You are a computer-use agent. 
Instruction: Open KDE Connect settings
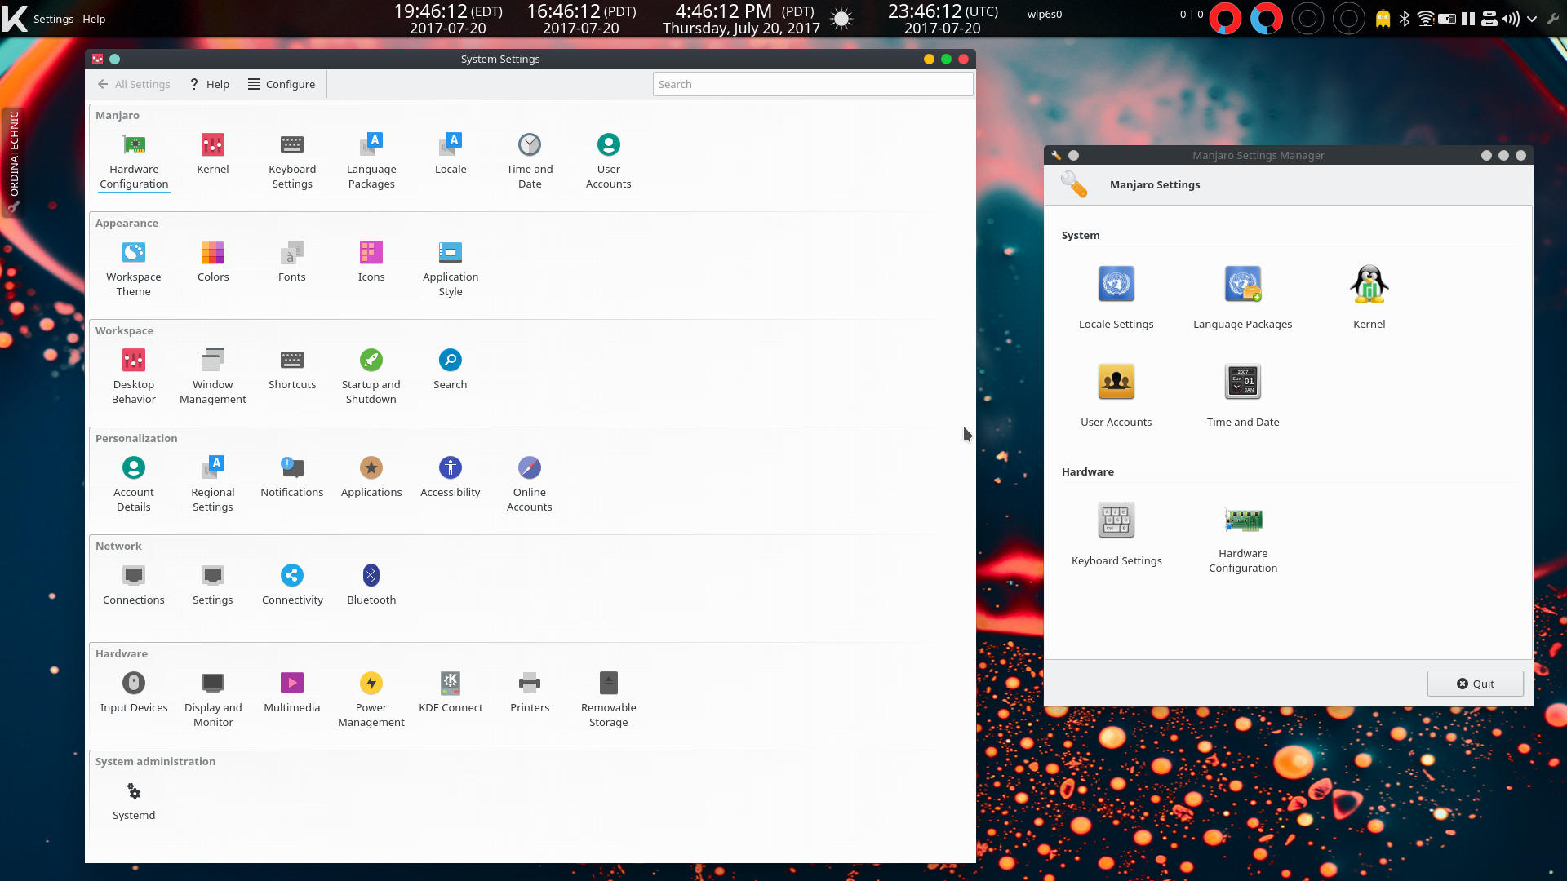pos(451,693)
